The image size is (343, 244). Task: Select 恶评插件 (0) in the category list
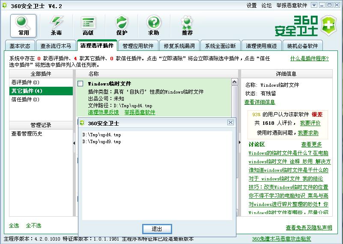tap(41, 82)
